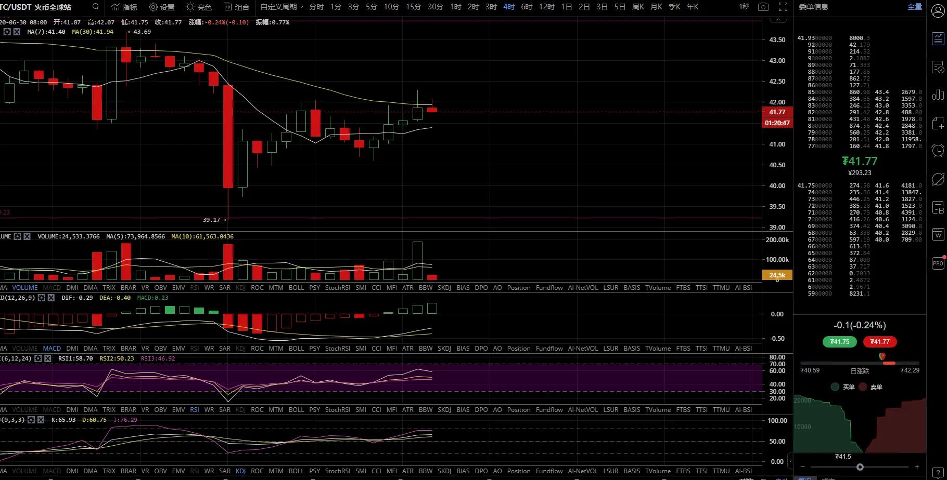Select StochRSI in row below MACD chart
The width and height of the screenshot is (947, 480).
pyautogui.click(x=338, y=349)
